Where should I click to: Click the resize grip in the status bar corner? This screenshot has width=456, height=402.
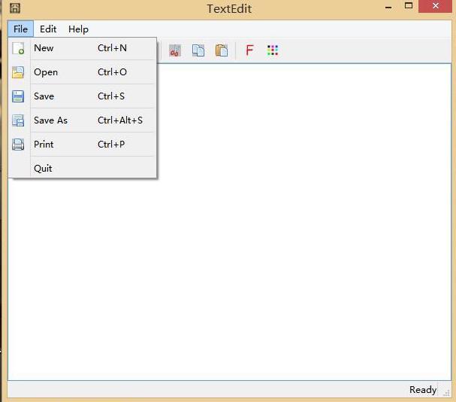pyautogui.click(x=447, y=393)
